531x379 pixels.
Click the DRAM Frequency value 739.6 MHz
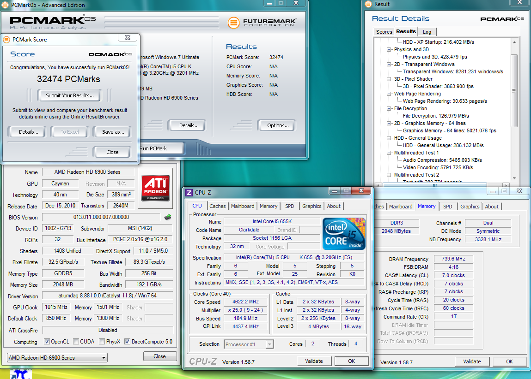(453, 259)
